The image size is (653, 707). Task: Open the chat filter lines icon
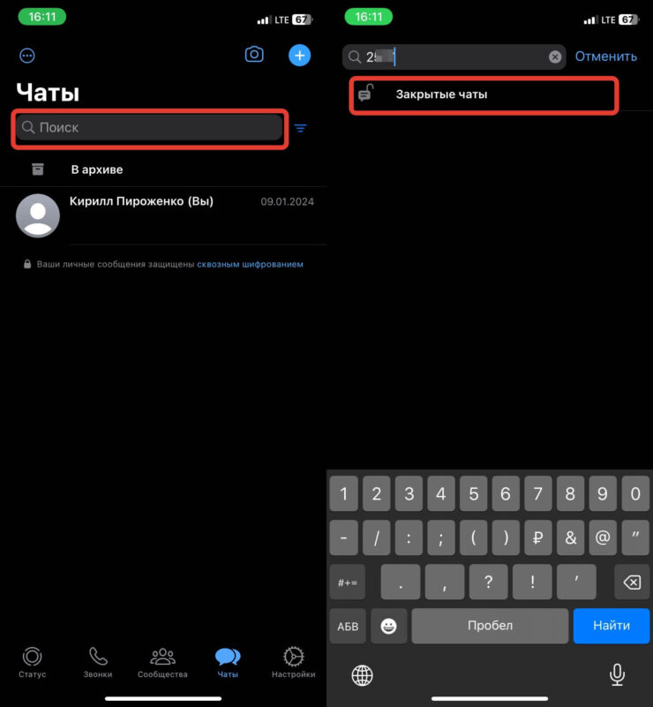click(x=301, y=129)
